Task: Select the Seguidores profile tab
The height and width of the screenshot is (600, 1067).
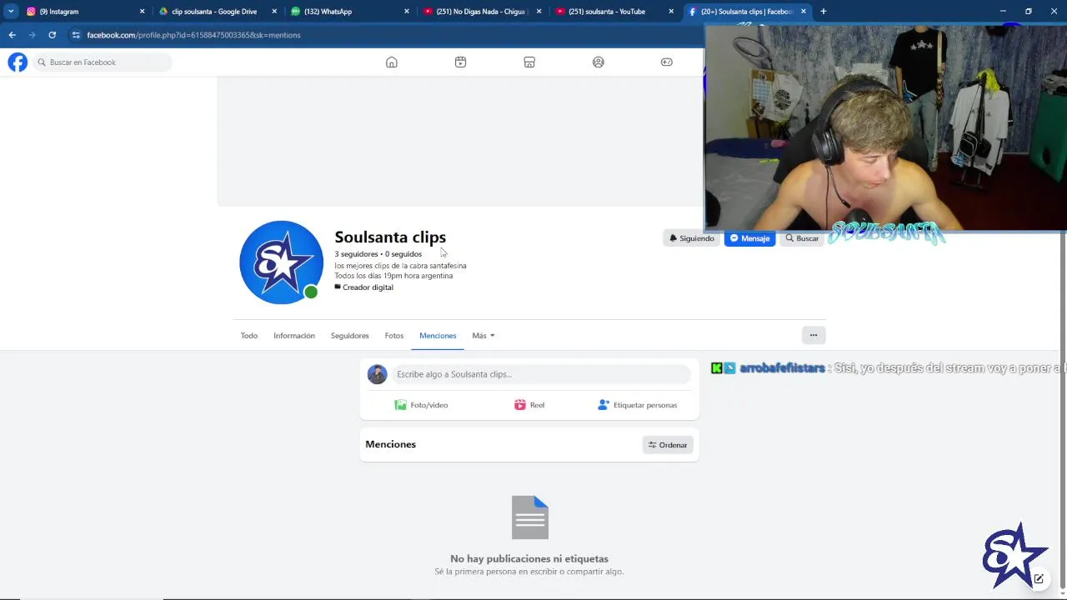Action: (x=349, y=336)
